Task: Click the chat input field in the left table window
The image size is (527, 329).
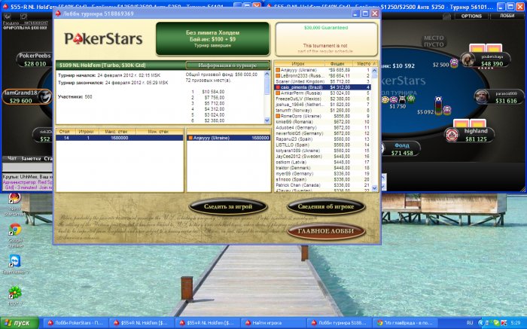Action: [28, 166]
